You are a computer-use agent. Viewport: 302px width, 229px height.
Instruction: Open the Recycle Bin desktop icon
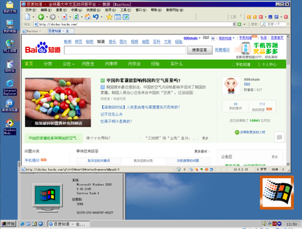pos(10,66)
